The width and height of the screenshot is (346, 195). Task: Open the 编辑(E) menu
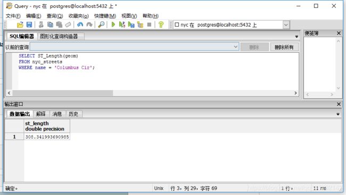click(x=34, y=16)
